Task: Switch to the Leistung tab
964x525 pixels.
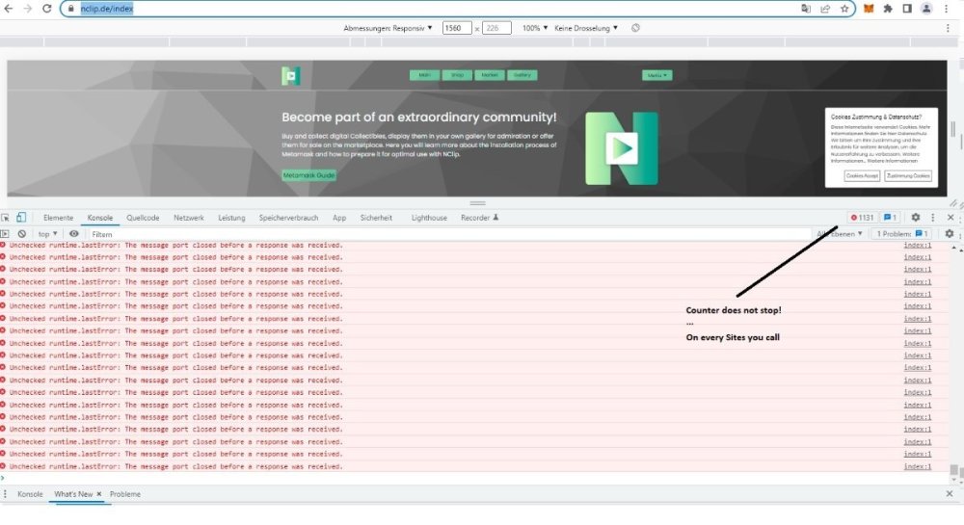Action: pyautogui.click(x=231, y=218)
